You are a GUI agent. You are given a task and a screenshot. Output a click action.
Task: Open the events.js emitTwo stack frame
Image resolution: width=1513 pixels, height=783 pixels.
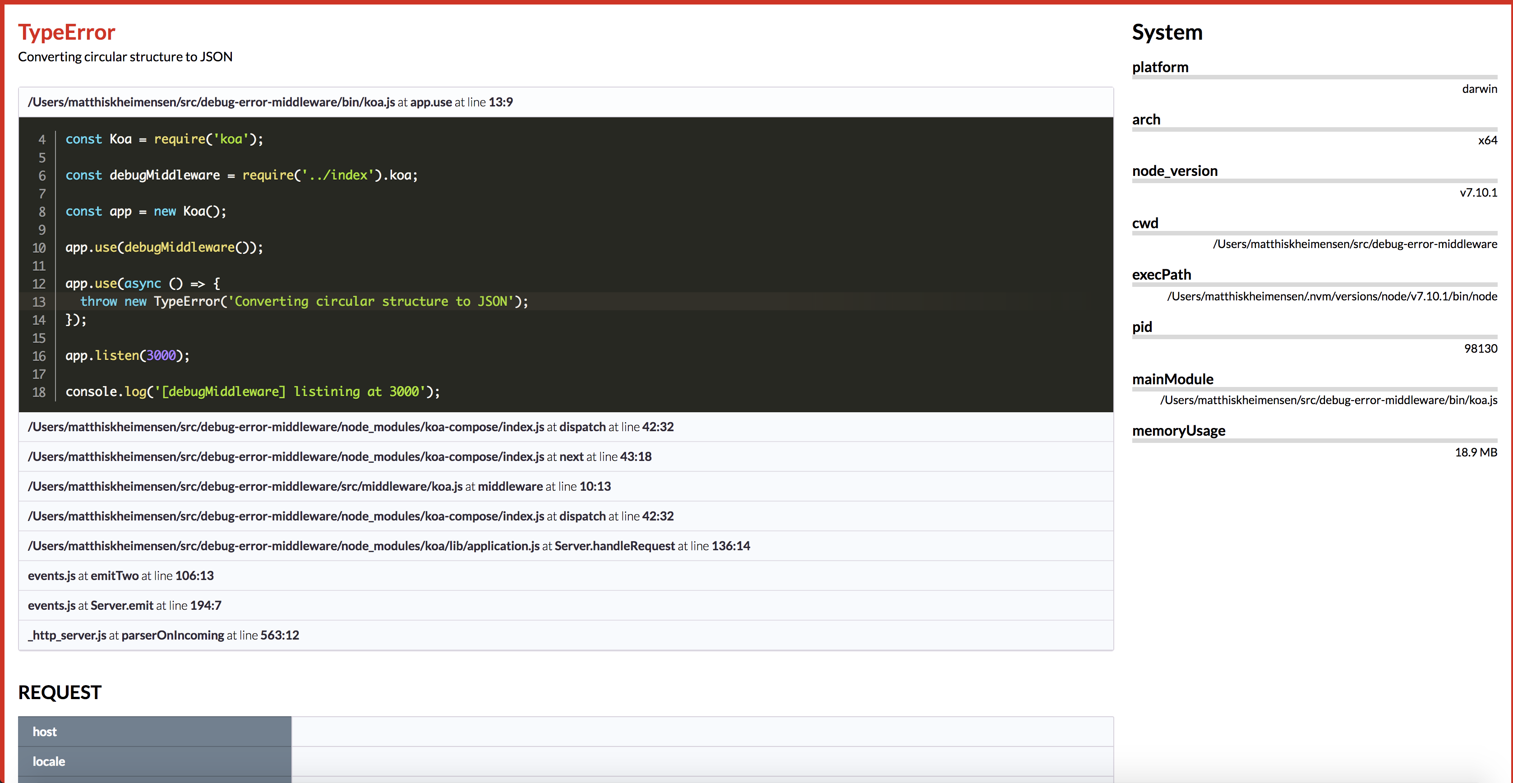pos(120,576)
